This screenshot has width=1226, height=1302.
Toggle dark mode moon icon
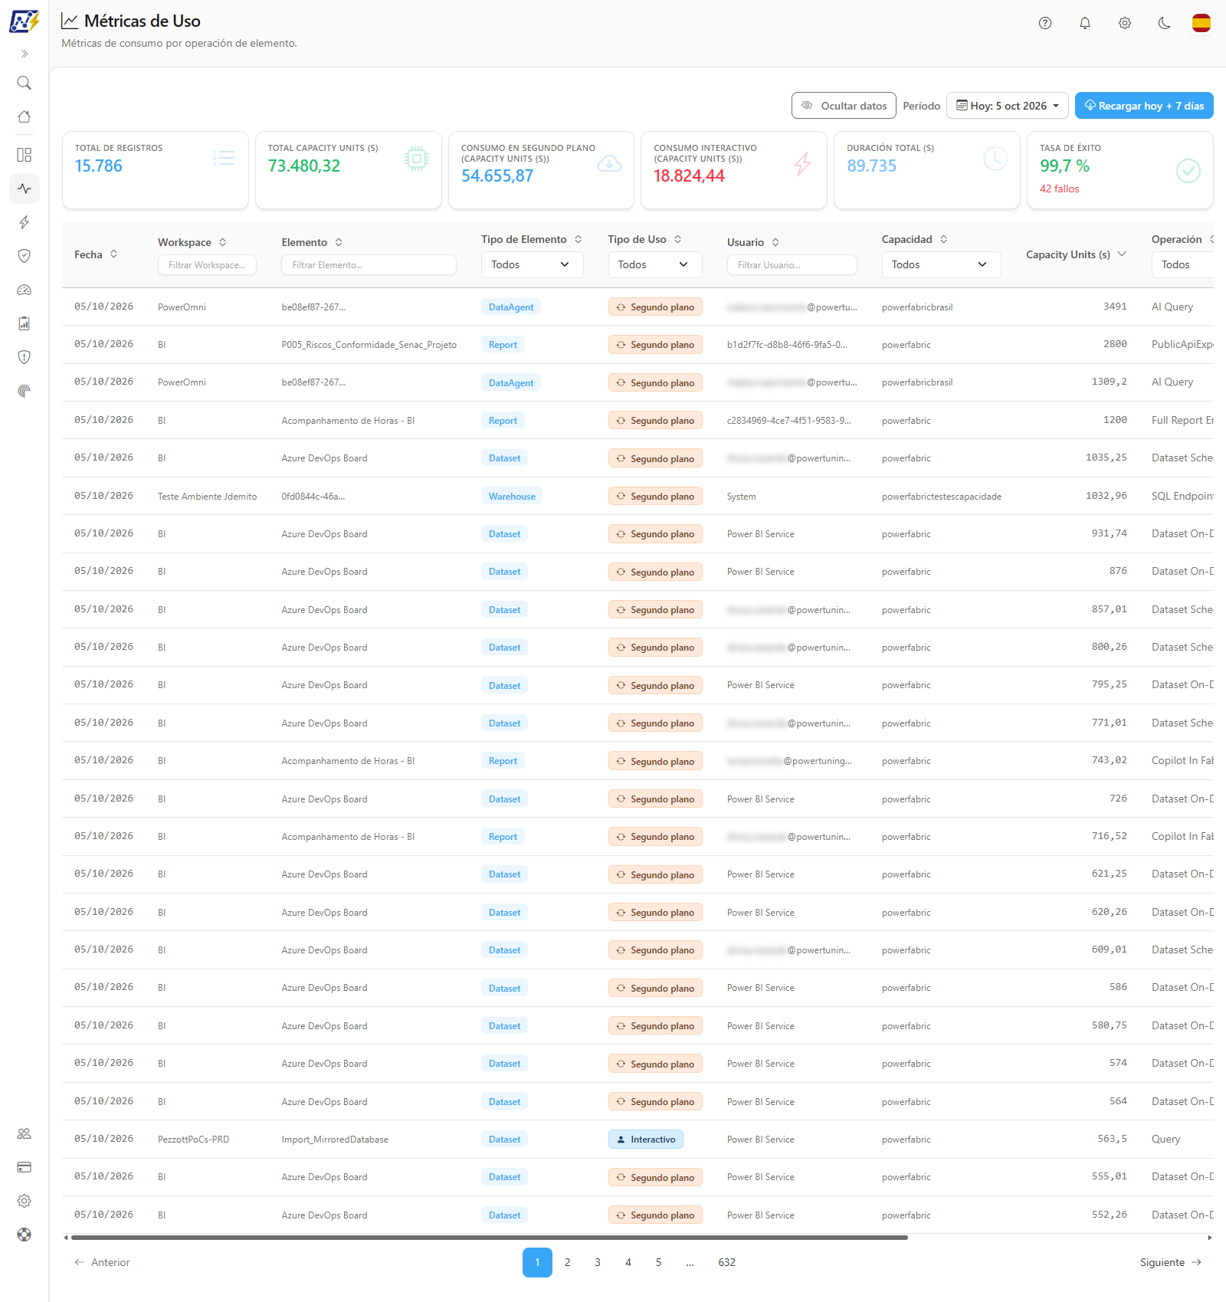click(1165, 23)
